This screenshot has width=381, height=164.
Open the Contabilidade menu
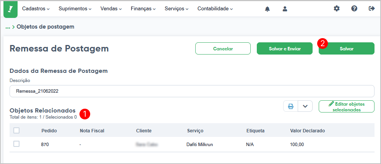[215, 9]
